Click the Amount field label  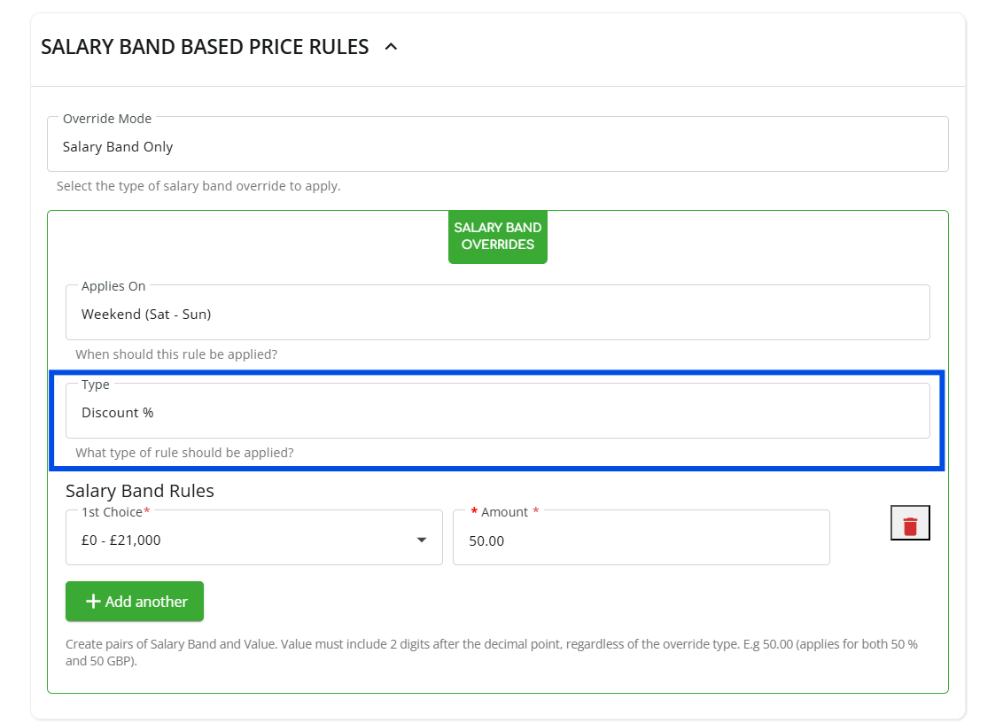click(x=504, y=512)
